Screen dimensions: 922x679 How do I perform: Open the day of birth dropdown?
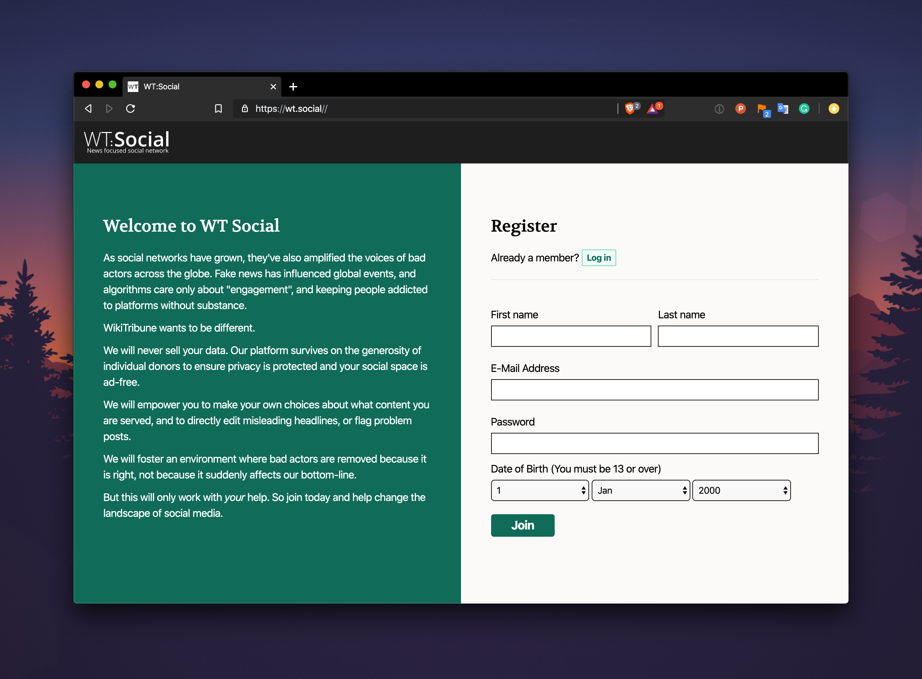[x=540, y=490]
